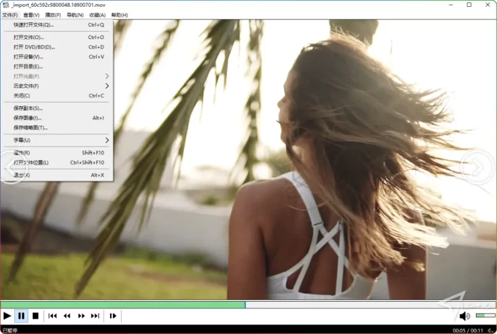Select 保存图像(I)... to save a frame
The height and width of the screenshot is (334, 497).
click(28, 118)
